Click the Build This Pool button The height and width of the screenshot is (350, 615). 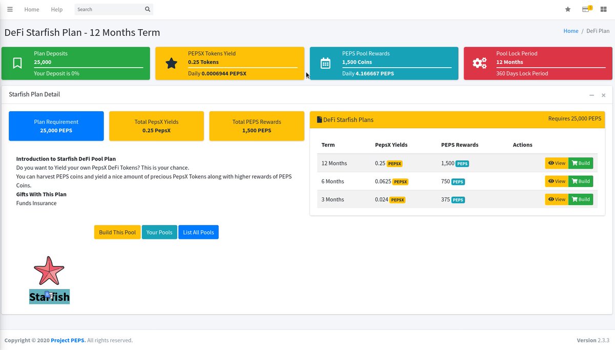(x=117, y=232)
